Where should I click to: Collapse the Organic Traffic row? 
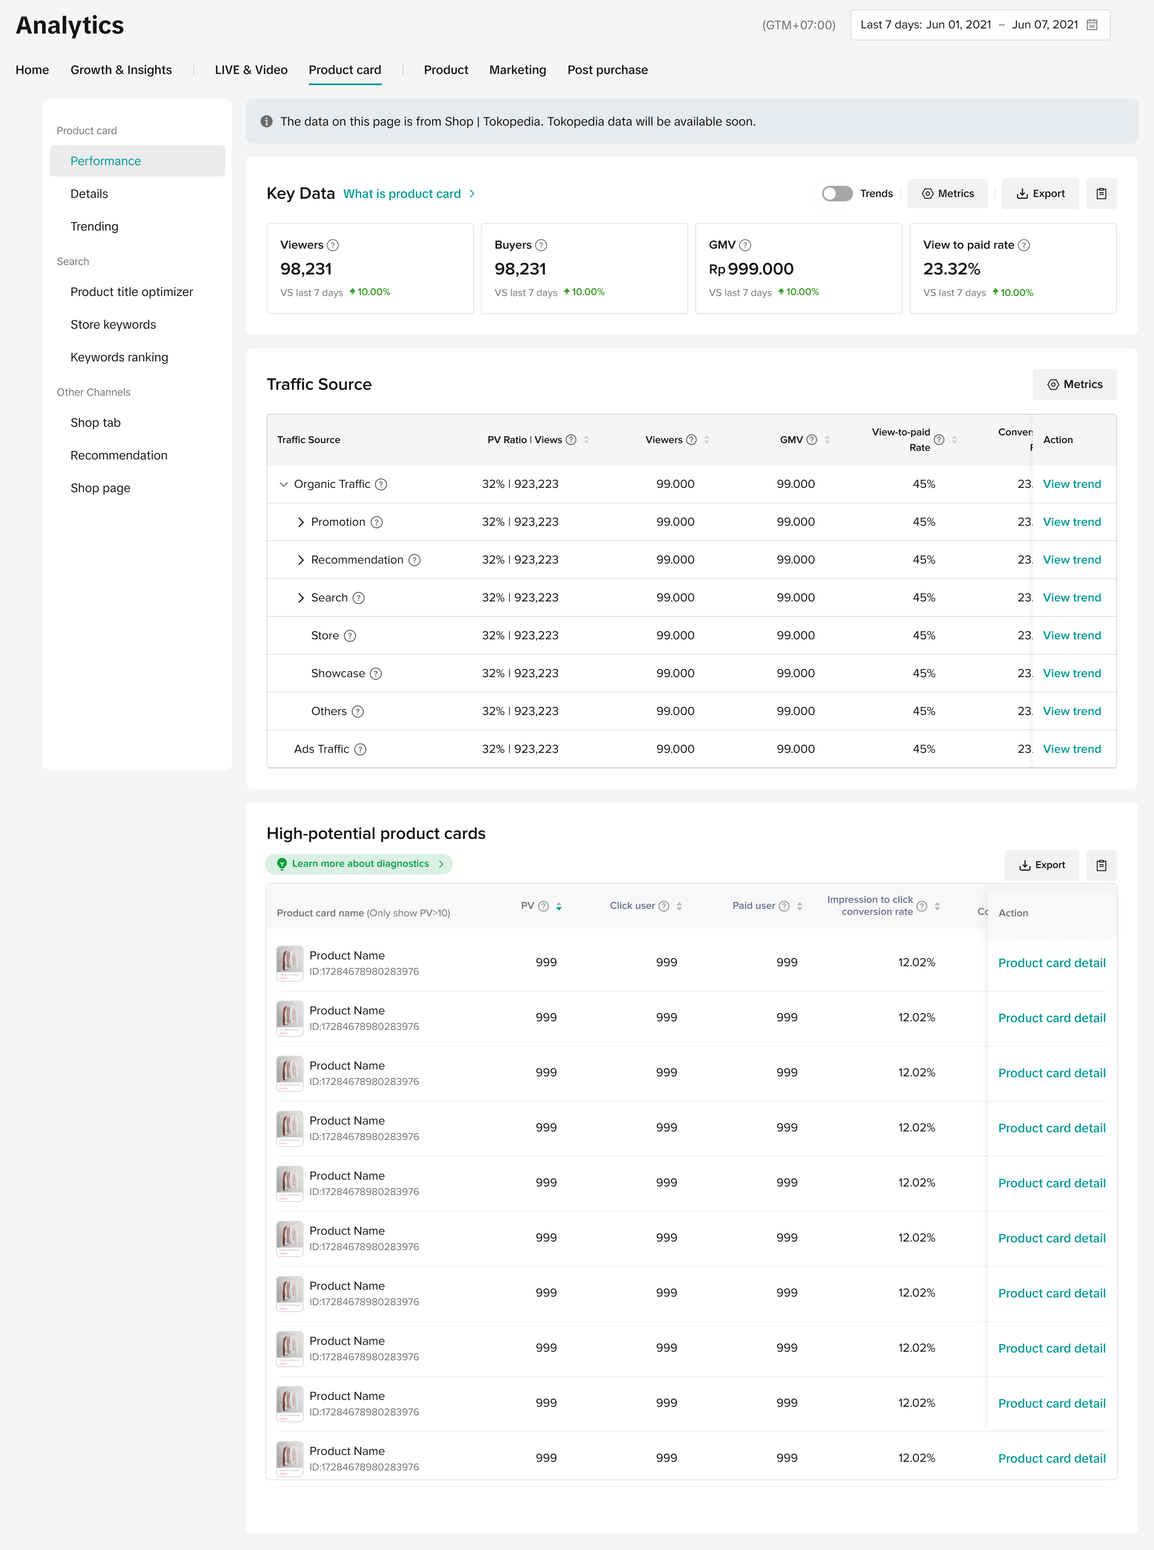click(x=284, y=484)
